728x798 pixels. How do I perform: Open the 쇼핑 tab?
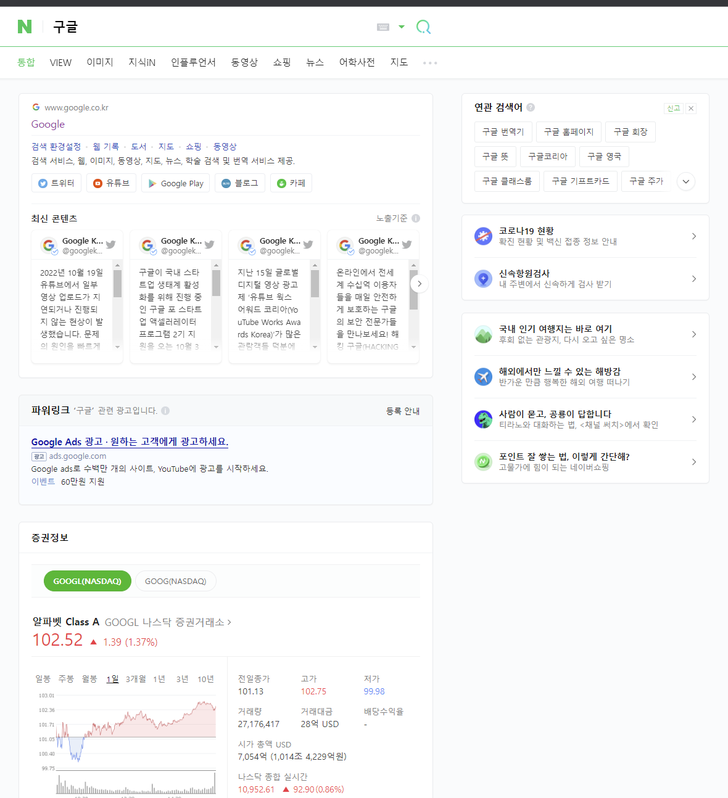(282, 62)
